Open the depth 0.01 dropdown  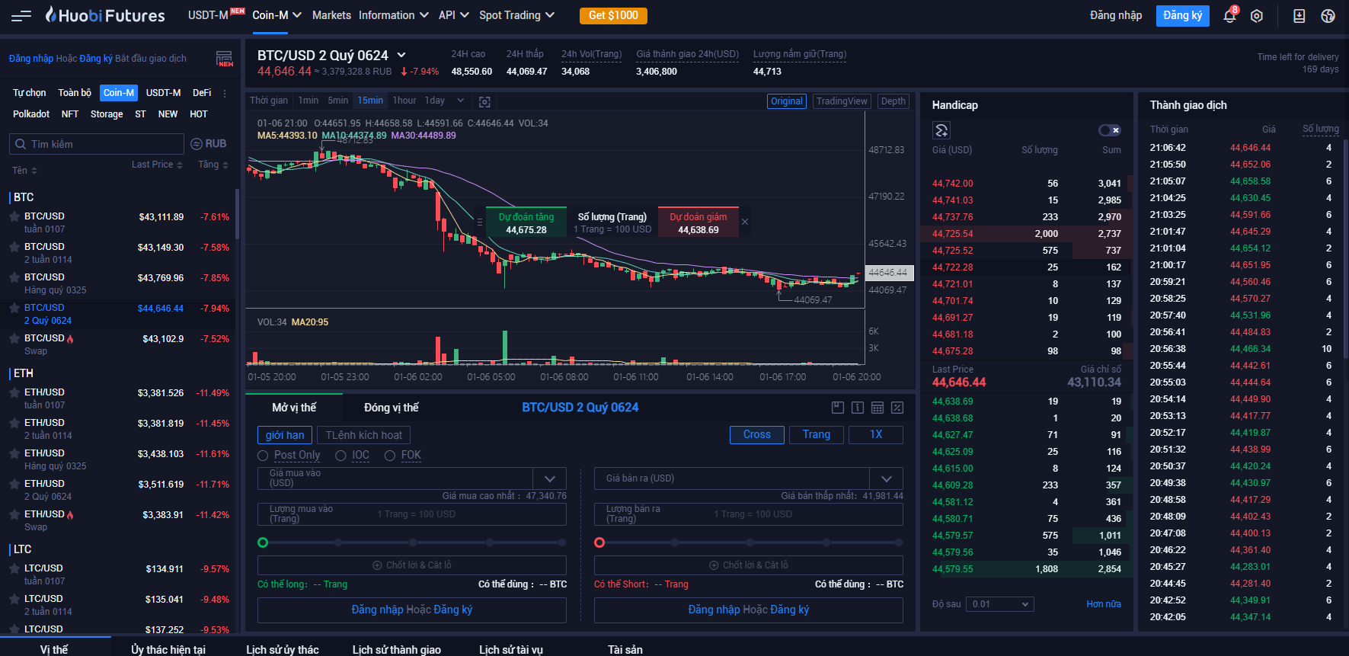[x=1000, y=604]
